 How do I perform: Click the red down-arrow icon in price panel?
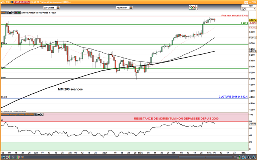point(16,13)
